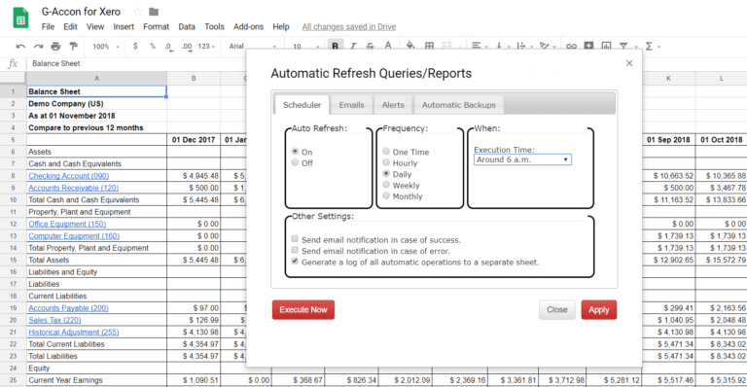Viewport: 747px width, 387px height.
Task: Click the text wrapping icon
Action: (x=521, y=46)
